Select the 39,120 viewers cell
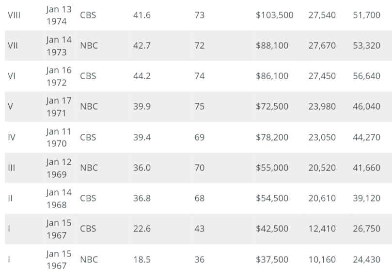This screenshot has height=273, width=392. point(366,198)
